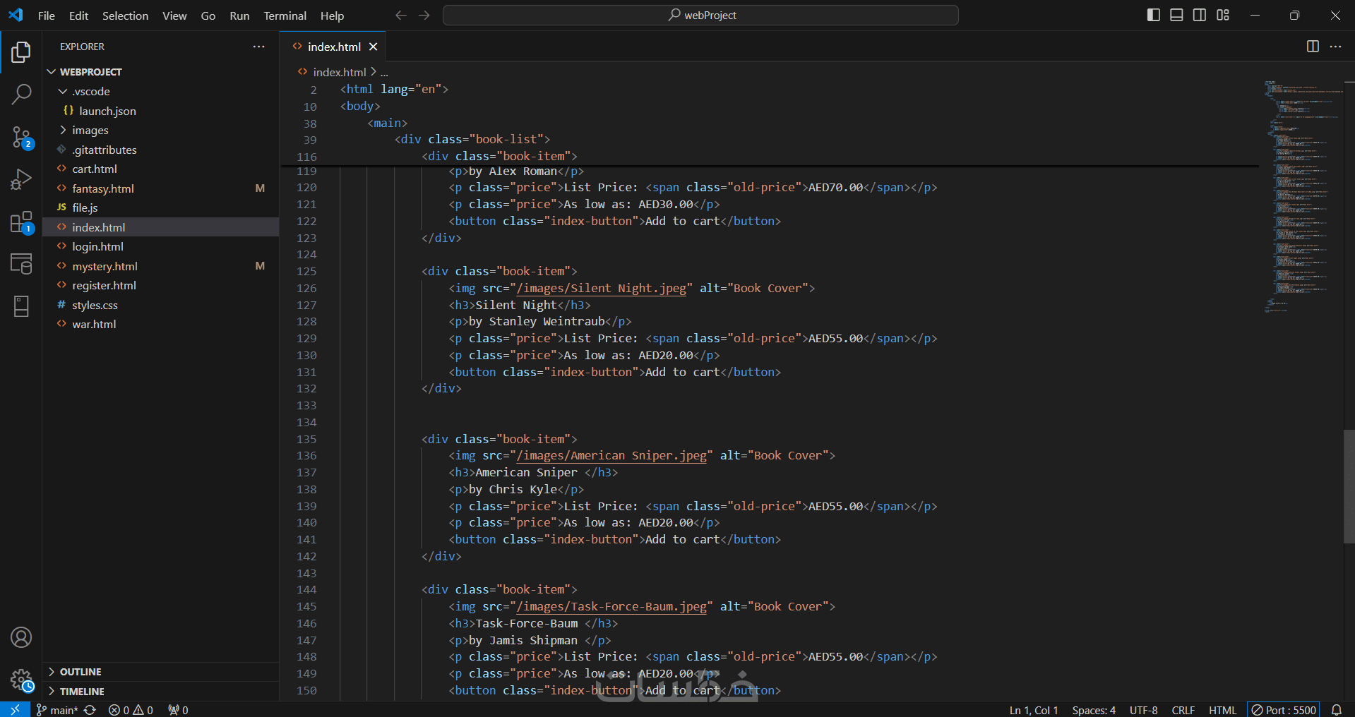Click the split editor right icon
This screenshot has height=717, width=1355.
coord(1313,47)
